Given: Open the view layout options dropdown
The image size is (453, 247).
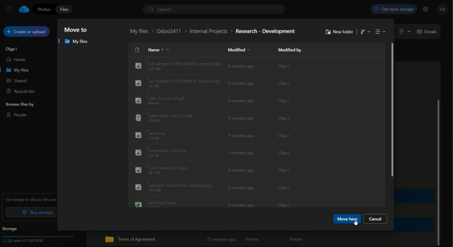Looking at the screenshot, I should coord(380,32).
